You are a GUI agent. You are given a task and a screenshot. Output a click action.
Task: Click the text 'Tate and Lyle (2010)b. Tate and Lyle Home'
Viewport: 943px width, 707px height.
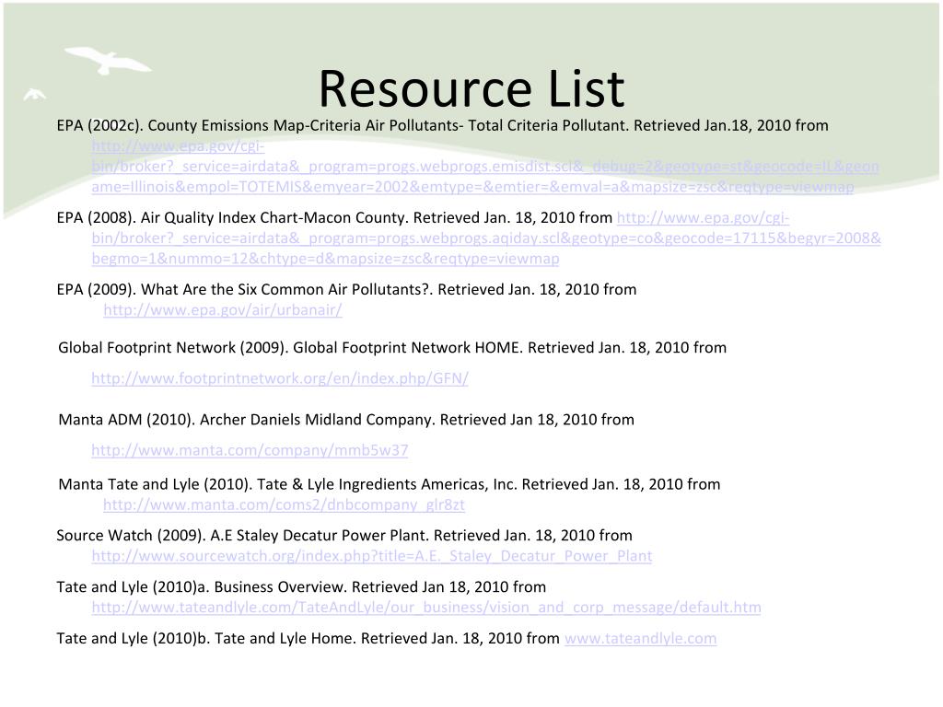pos(205,639)
